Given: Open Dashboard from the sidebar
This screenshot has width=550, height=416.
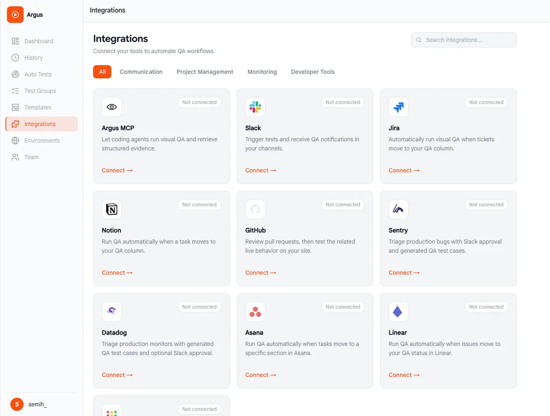Looking at the screenshot, I should [42, 41].
